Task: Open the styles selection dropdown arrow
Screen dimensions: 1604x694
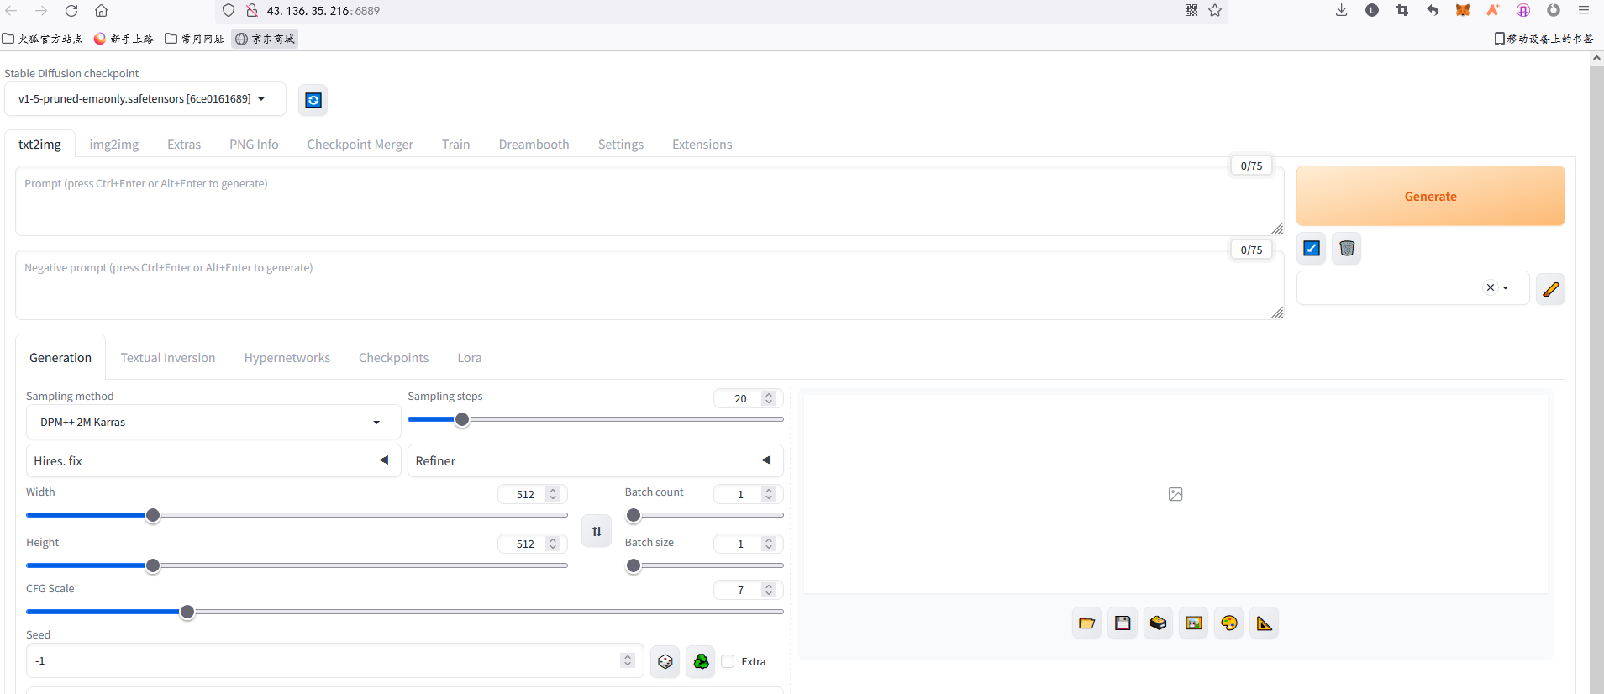Action: tap(1506, 287)
